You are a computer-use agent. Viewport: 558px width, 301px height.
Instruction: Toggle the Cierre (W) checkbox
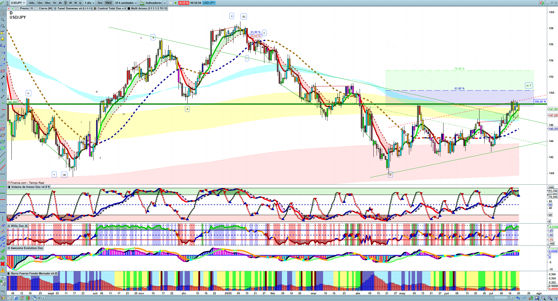(37, 8)
